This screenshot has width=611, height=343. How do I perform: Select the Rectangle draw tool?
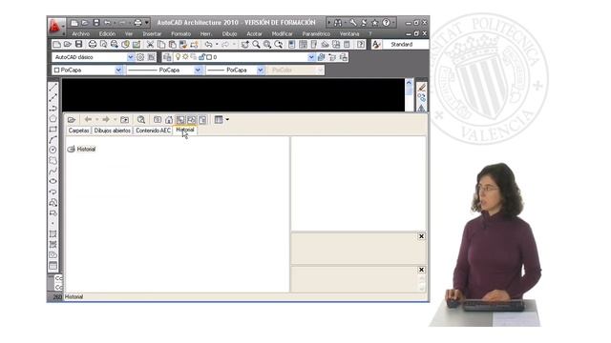pyautogui.click(x=53, y=130)
